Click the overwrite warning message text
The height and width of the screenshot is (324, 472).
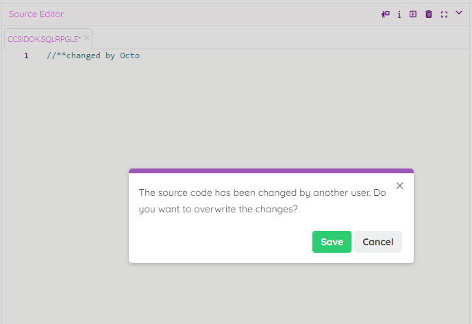point(262,201)
